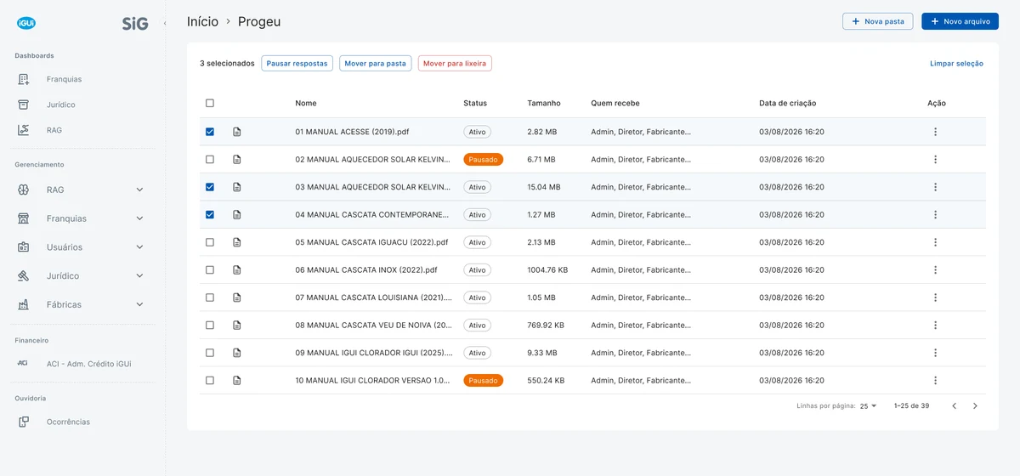Viewport: 1020px width, 476px height.
Task: Open the Jurídico dashboard icon
Action: [24, 105]
